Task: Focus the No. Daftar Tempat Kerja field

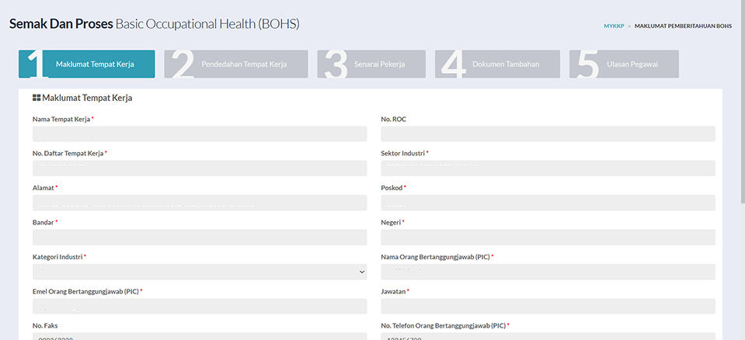Action: point(200,168)
